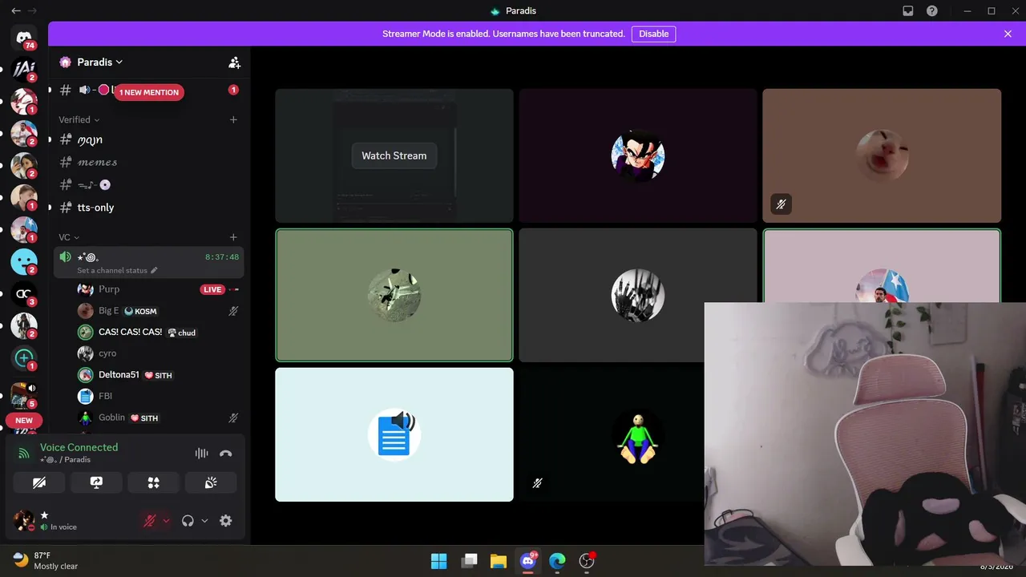1026x577 pixels.
Task: Open Discord inbox icon in title bar
Action: (908, 11)
